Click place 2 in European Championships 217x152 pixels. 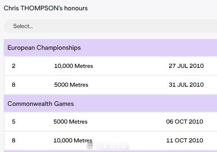click(x=14, y=66)
